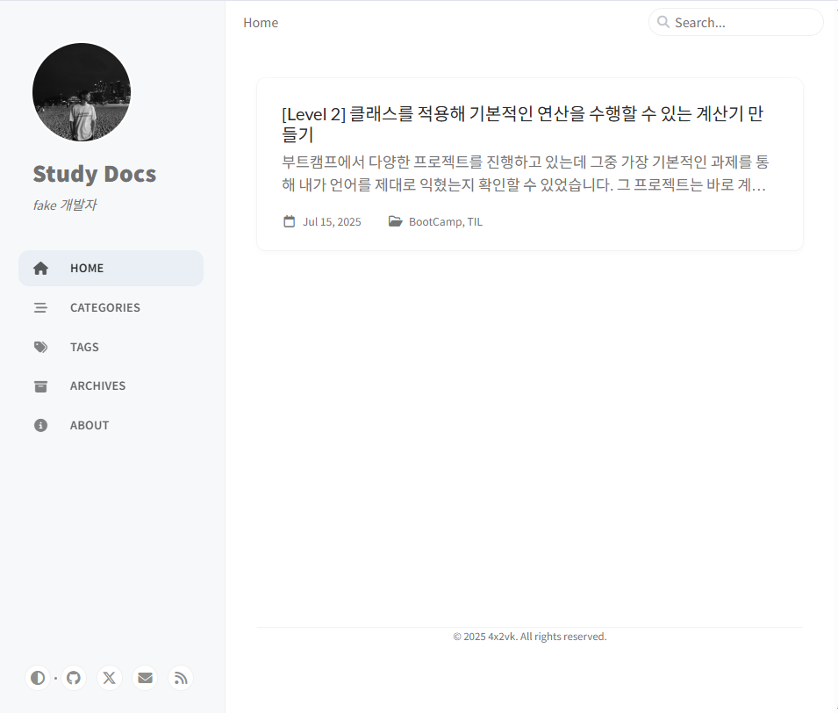
Task: Select the ARCHIVES navigation item
Action: click(x=97, y=385)
